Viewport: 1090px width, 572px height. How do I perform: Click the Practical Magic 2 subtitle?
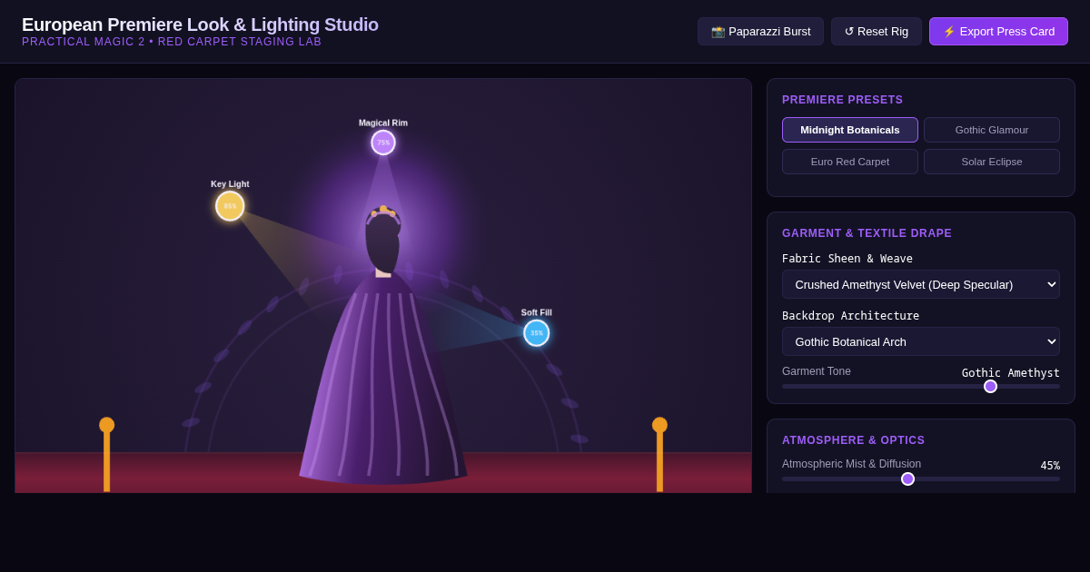(172, 42)
